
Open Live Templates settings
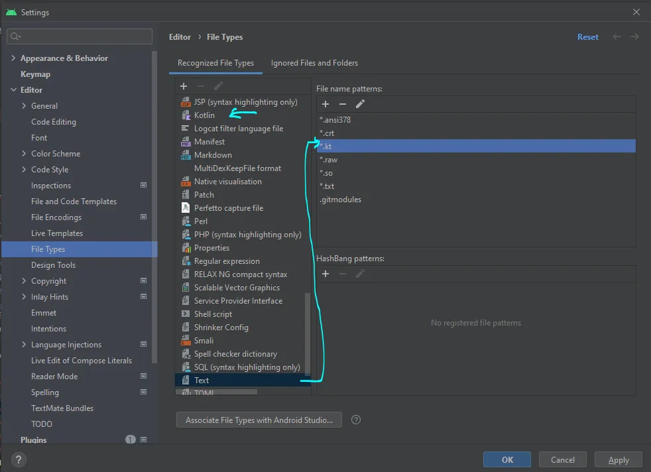[57, 233]
